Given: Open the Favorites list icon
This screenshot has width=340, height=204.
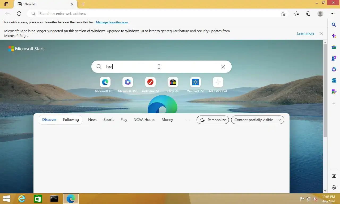Looking at the screenshot, I should (x=296, y=14).
